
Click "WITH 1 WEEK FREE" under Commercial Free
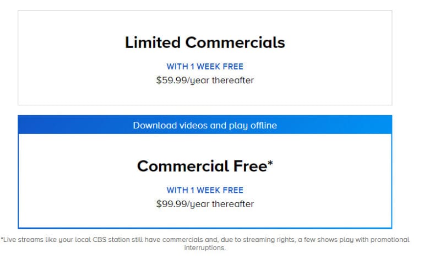tap(204, 190)
